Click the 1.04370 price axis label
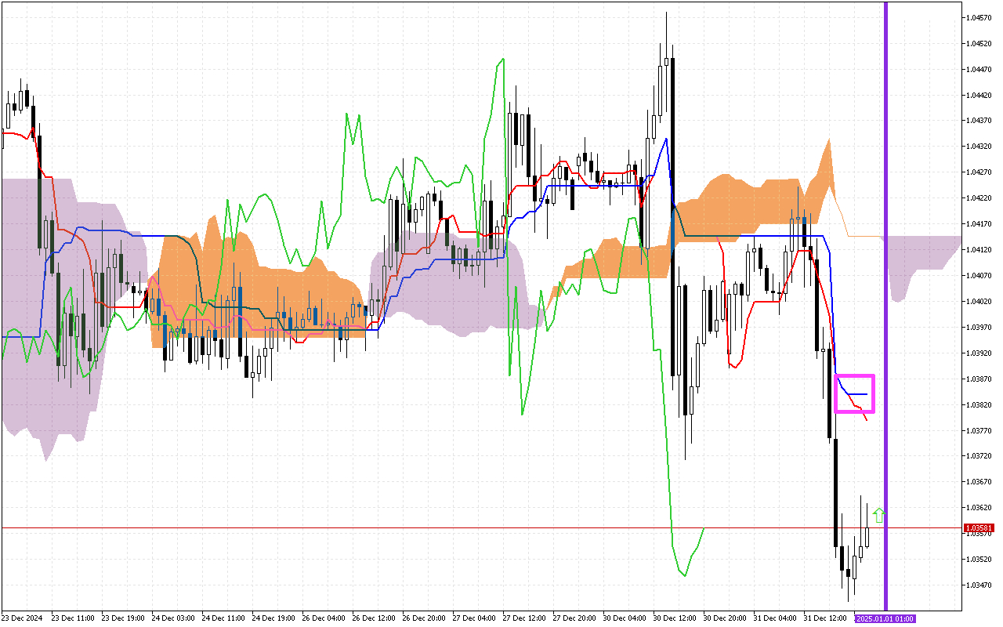 [977, 121]
